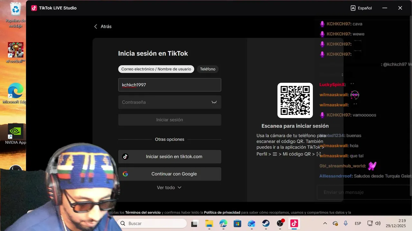Open eFootball desktop shortcut
Screen dimensions: 412x231
point(15,52)
